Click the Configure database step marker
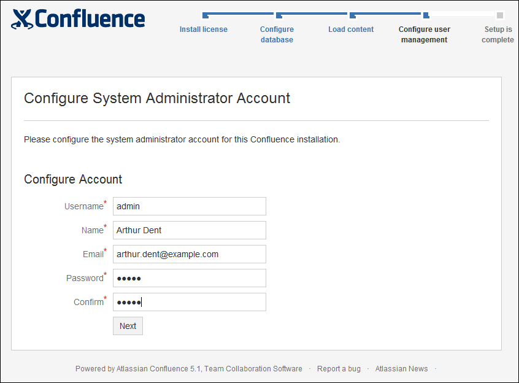 (x=279, y=15)
